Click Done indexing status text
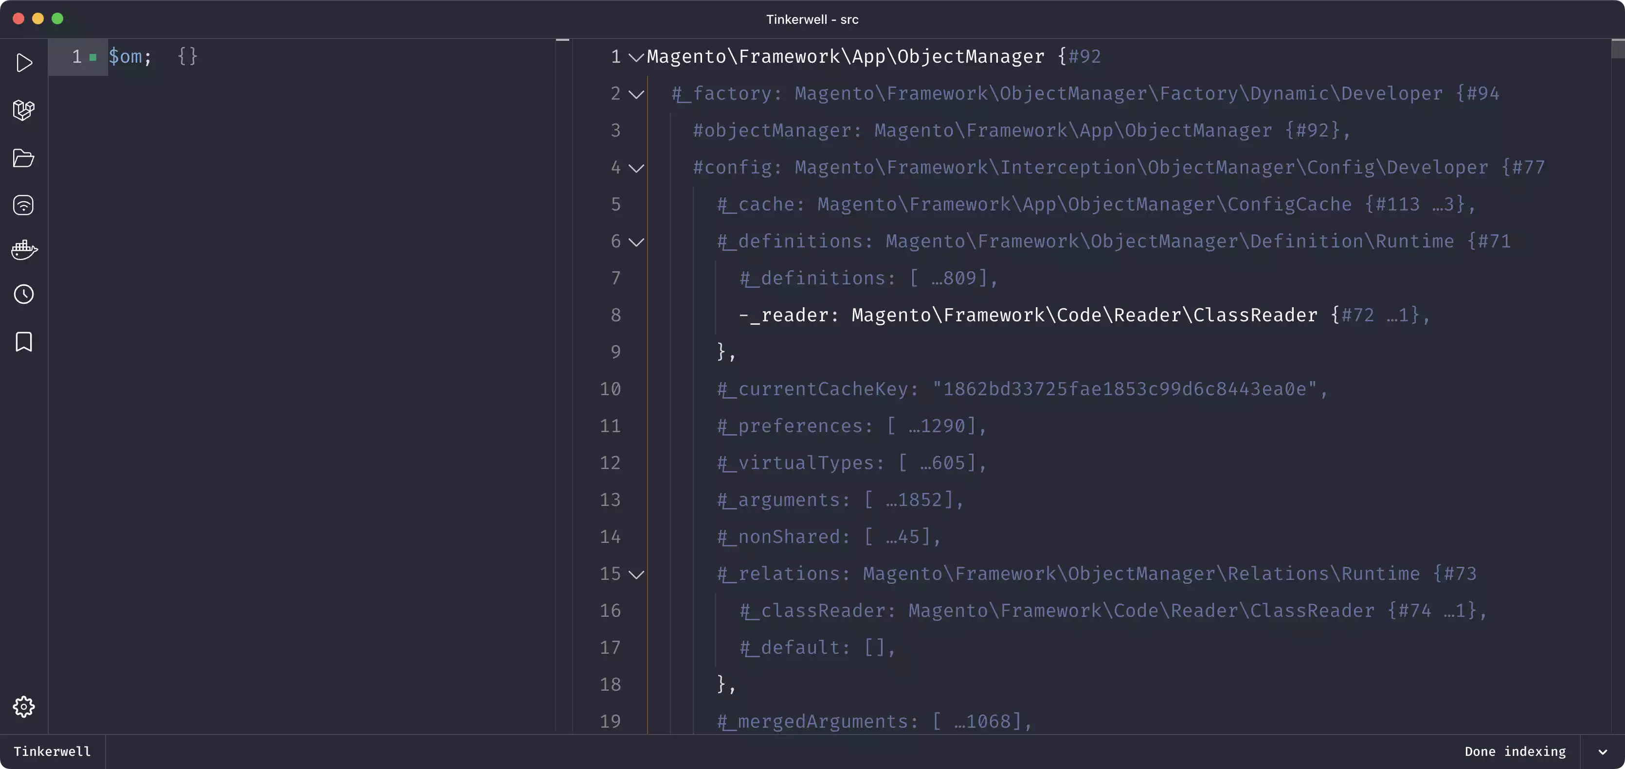 1515,752
